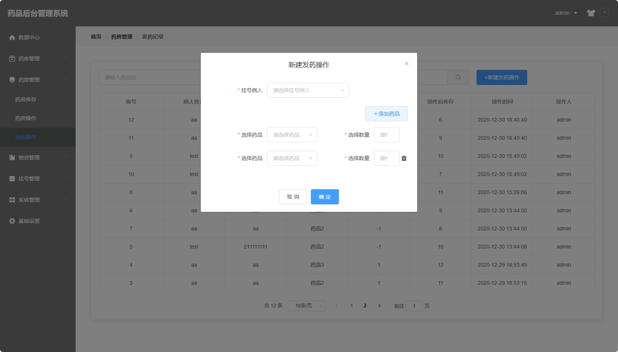Click the +新建发药操作 button
The width and height of the screenshot is (618, 352).
tap(502, 77)
